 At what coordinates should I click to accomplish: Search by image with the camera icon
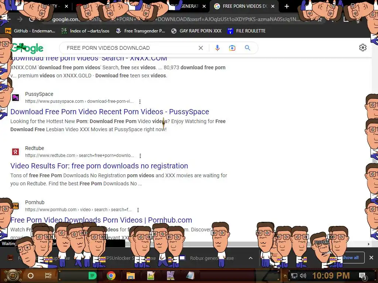pyautogui.click(x=232, y=48)
